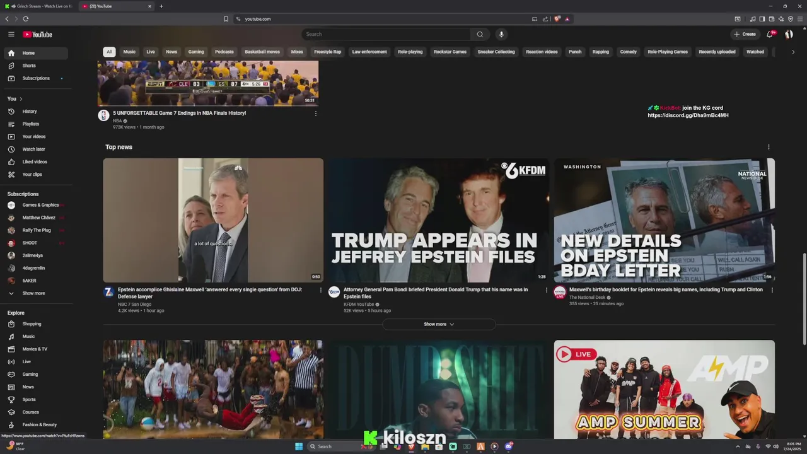
Task: Open Top news section options menu
Action: click(x=769, y=147)
